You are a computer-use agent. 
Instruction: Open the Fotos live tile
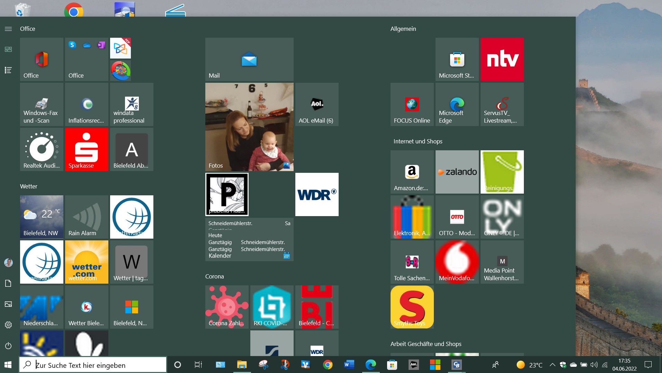249,127
